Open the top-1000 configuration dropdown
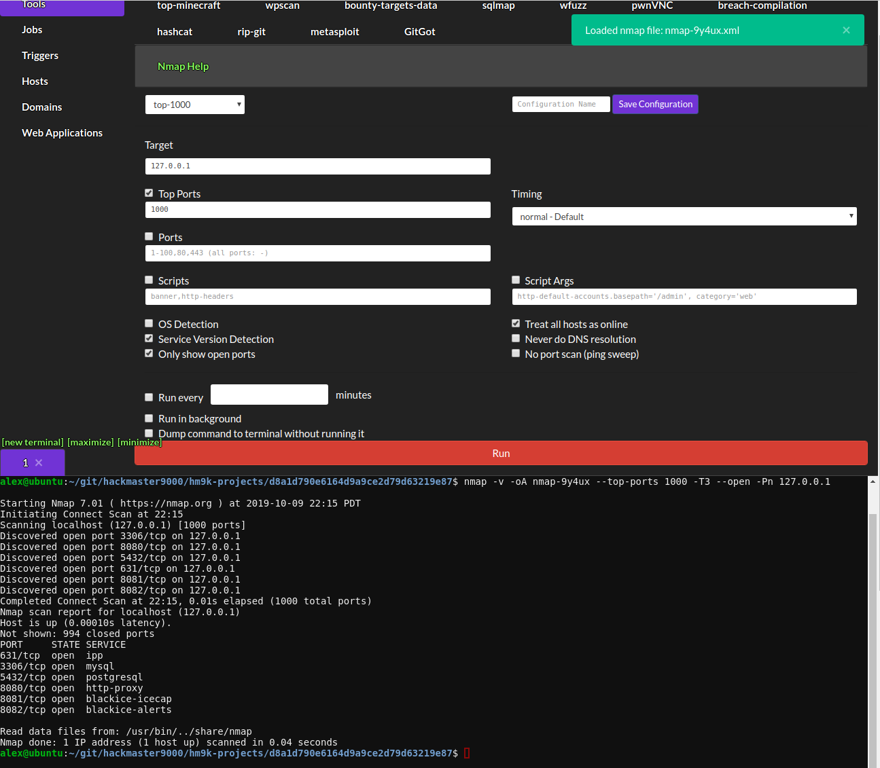Image resolution: width=880 pixels, height=768 pixels. [x=195, y=105]
